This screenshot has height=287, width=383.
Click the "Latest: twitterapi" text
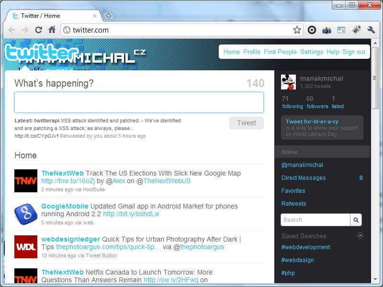pos(37,121)
